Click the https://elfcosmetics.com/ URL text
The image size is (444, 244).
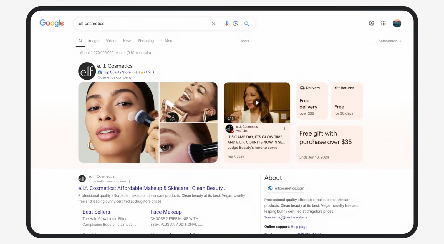pyautogui.click(x=107, y=181)
